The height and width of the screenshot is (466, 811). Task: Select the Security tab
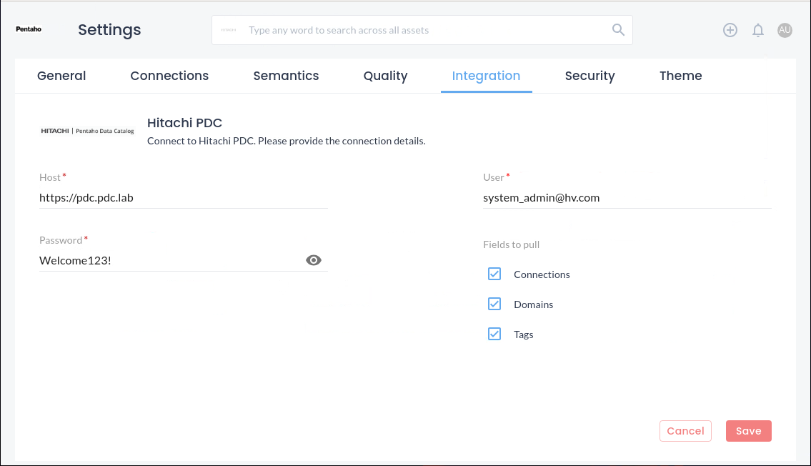click(589, 76)
